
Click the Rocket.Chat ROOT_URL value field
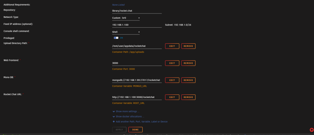click(137, 97)
